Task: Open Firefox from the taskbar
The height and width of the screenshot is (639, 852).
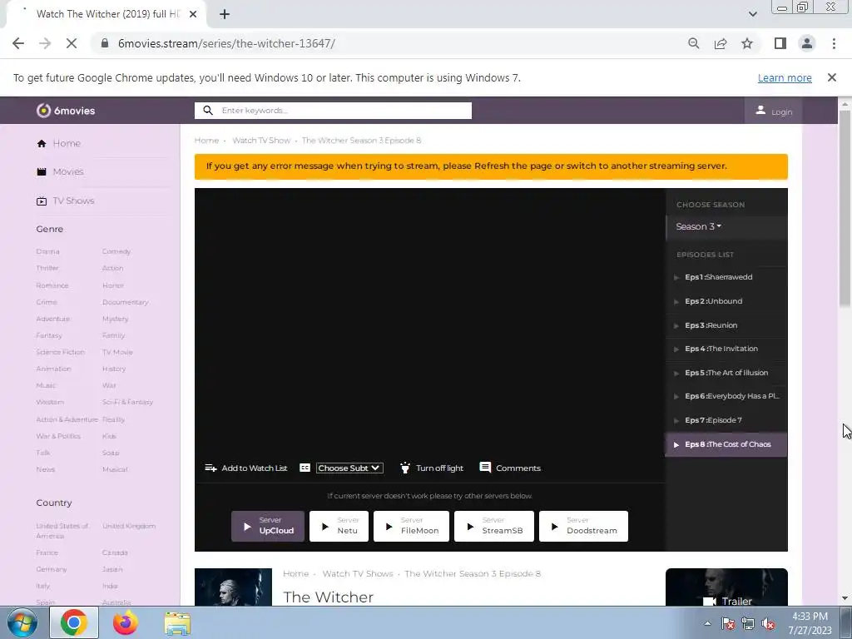Action: pos(126,622)
